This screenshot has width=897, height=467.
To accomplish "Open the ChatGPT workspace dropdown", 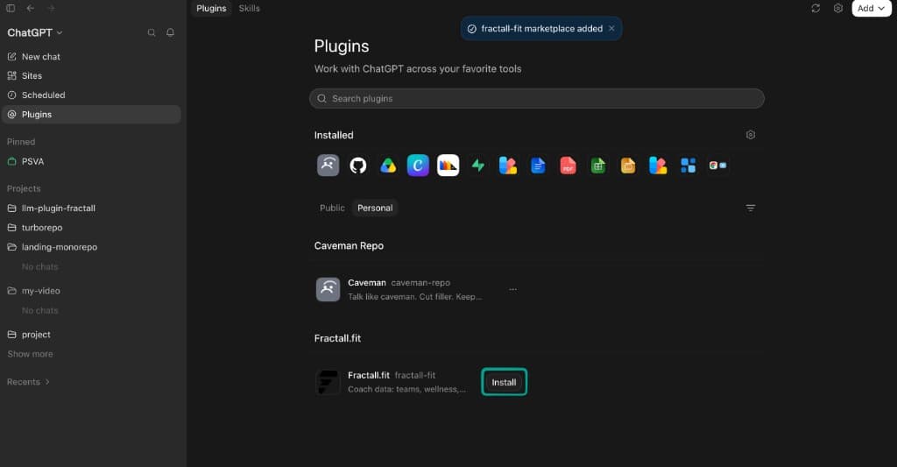I will tap(35, 32).
